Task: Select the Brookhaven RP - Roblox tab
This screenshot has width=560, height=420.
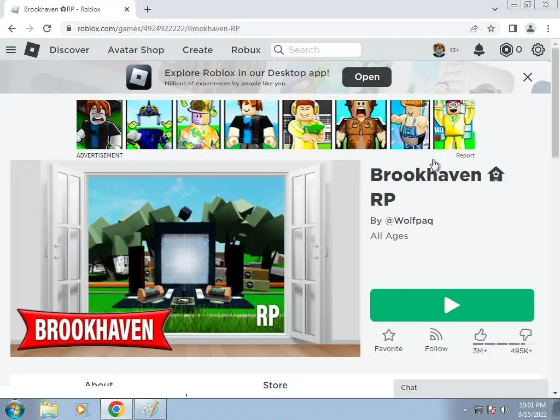Action: (x=69, y=10)
